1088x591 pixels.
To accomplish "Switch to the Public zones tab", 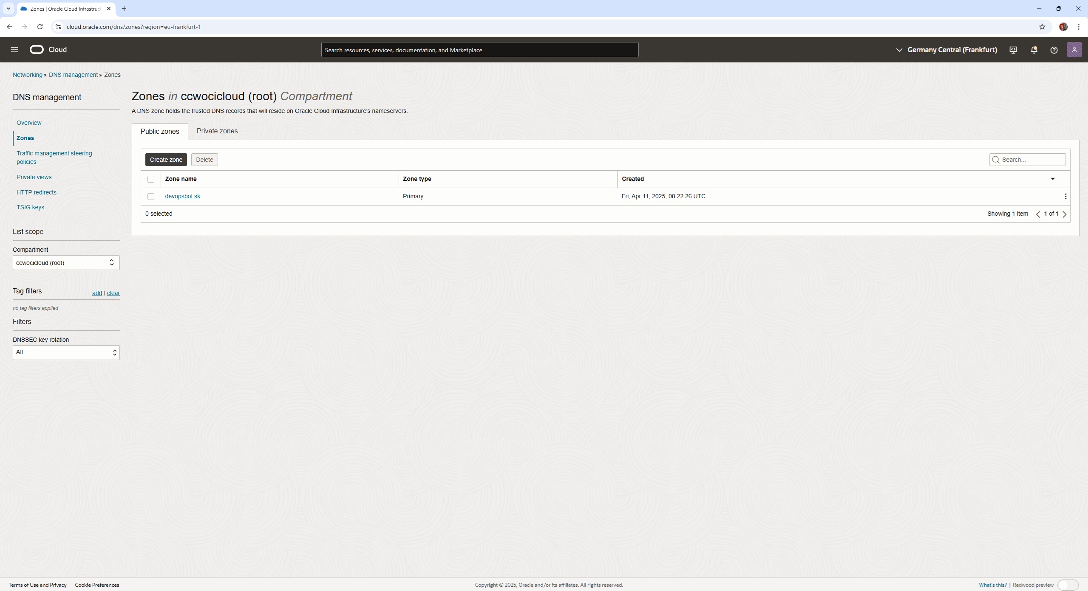I will coord(160,132).
